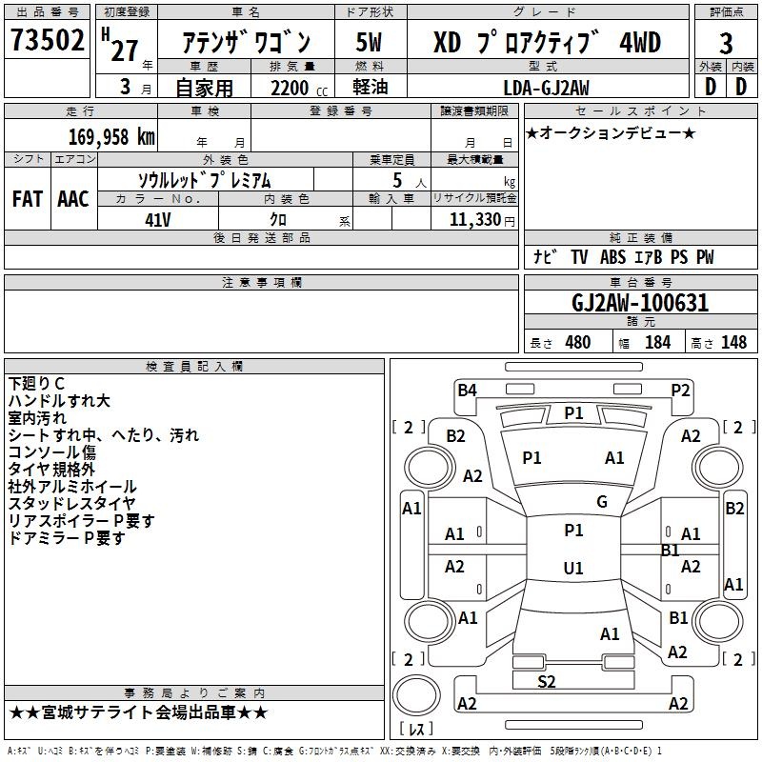Screen dimensions: 762x762
Task: Click the レス box below the car diagram
Action: click(x=415, y=730)
